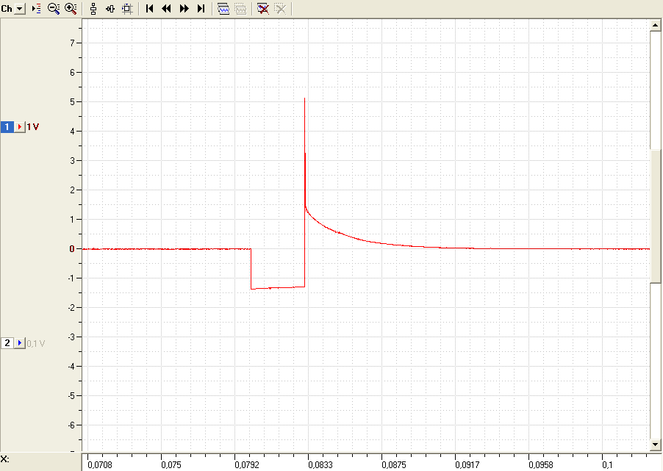Zoom in with the plus magnifier
The width and height of the screenshot is (663, 471).
pyautogui.click(x=71, y=9)
